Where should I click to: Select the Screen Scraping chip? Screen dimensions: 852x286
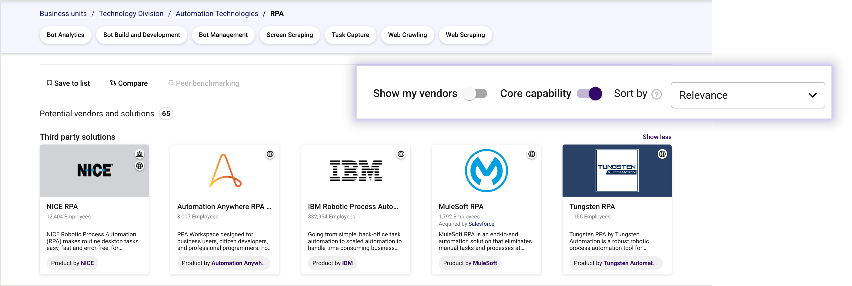[290, 35]
